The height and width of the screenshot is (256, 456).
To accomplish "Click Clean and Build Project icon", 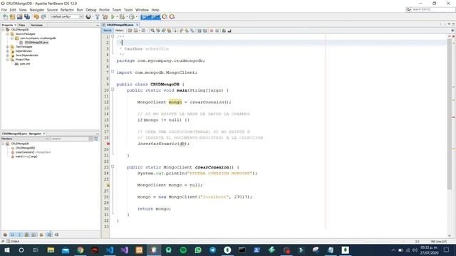I will click(105, 17).
